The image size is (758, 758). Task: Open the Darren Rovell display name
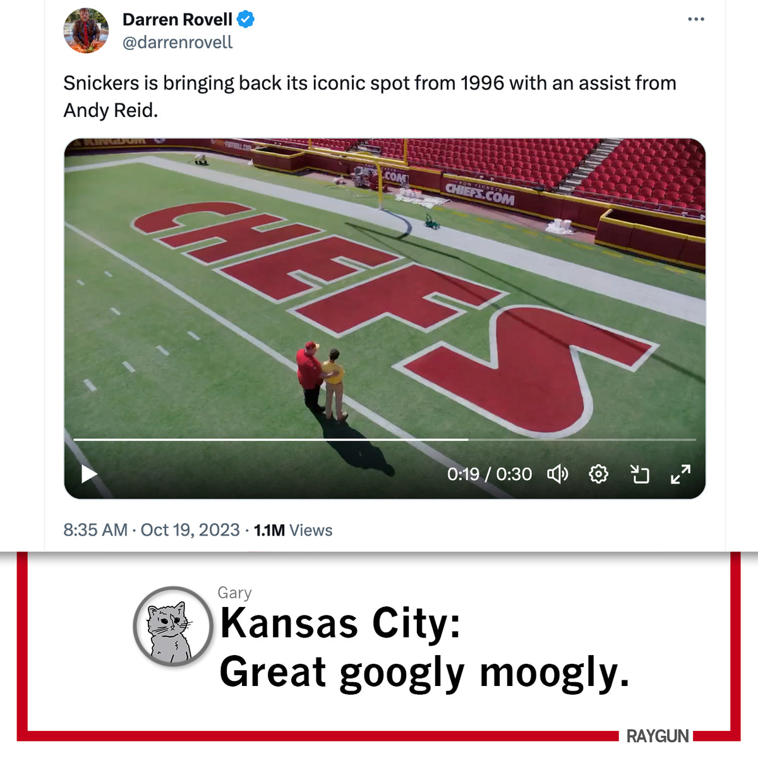point(177,20)
